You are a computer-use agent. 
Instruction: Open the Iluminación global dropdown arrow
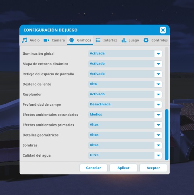coord(158,54)
